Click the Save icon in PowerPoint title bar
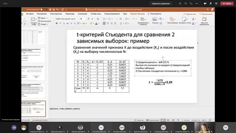 coord(54,10)
